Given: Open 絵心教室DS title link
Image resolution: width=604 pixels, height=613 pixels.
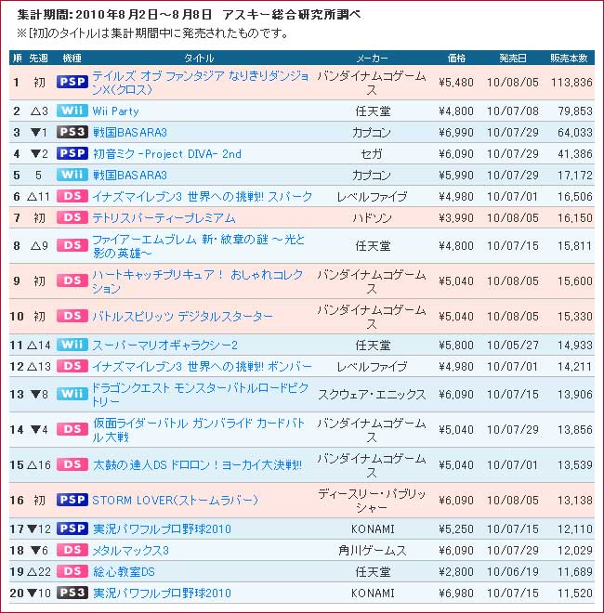Looking at the screenshot, I should pos(124,571).
